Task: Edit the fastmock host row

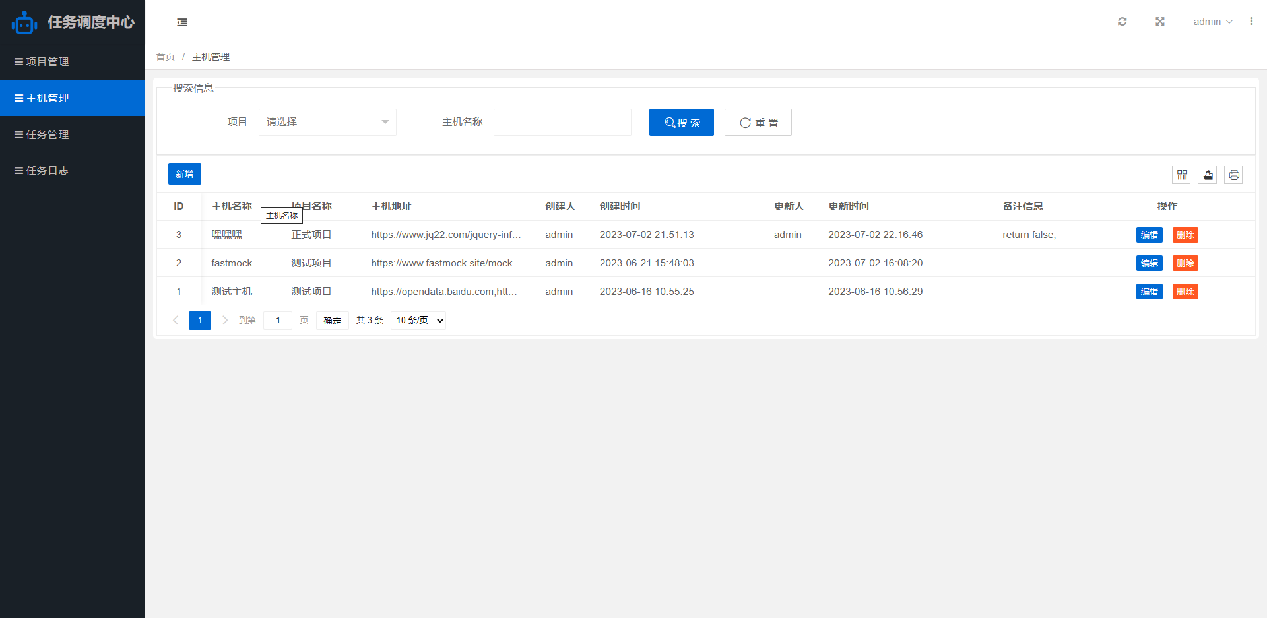Action: (1150, 263)
